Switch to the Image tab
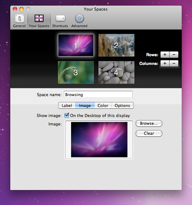The image size is (192, 205). [x=85, y=105]
